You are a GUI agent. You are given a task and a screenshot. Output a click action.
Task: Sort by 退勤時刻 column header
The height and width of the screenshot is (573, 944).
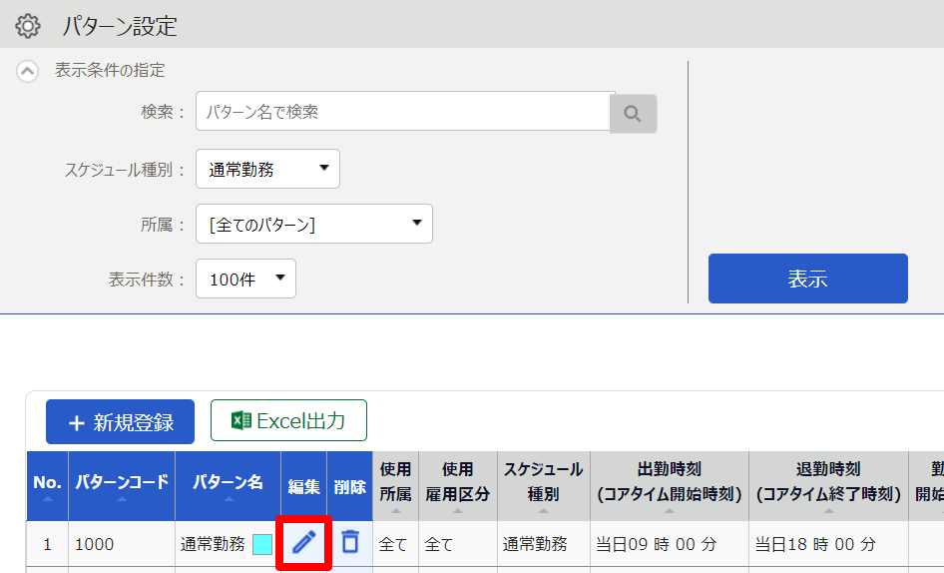(x=828, y=485)
